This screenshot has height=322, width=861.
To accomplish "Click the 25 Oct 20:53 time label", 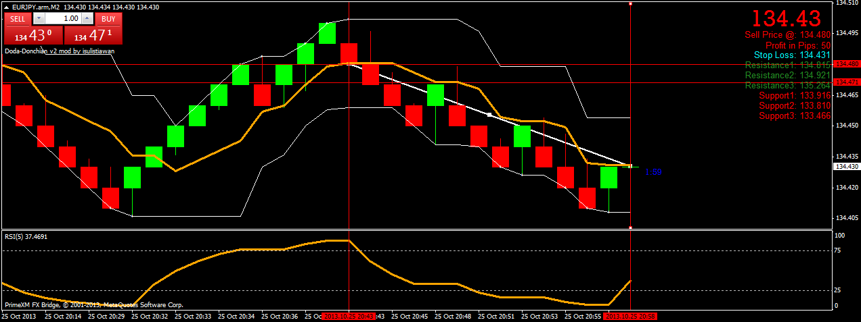I will click(x=539, y=316).
